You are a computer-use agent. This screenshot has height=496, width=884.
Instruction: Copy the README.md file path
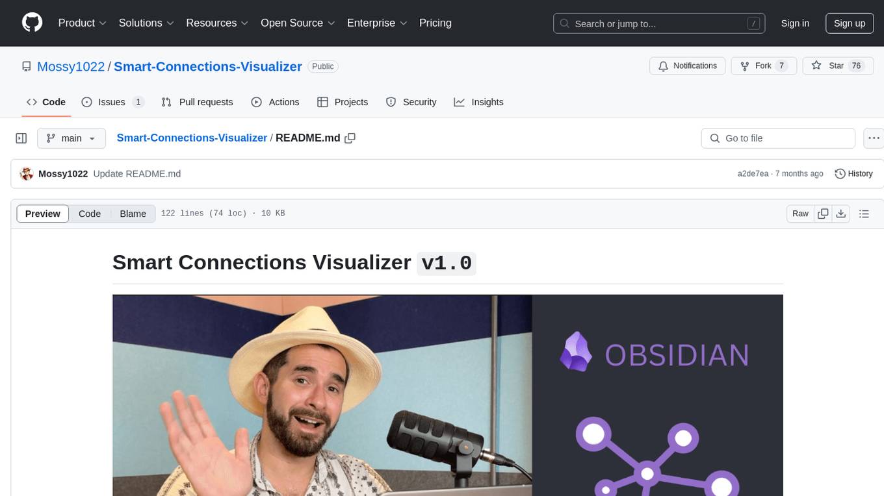(x=350, y=138)
